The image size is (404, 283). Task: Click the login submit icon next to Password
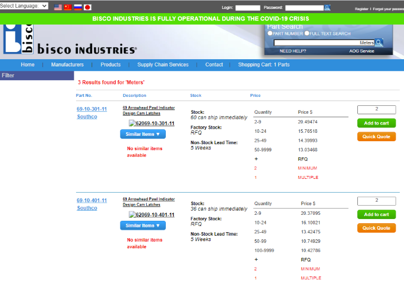point(327,8)
